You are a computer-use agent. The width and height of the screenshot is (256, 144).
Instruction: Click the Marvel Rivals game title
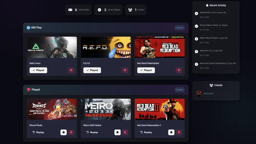tap(36, 125)
